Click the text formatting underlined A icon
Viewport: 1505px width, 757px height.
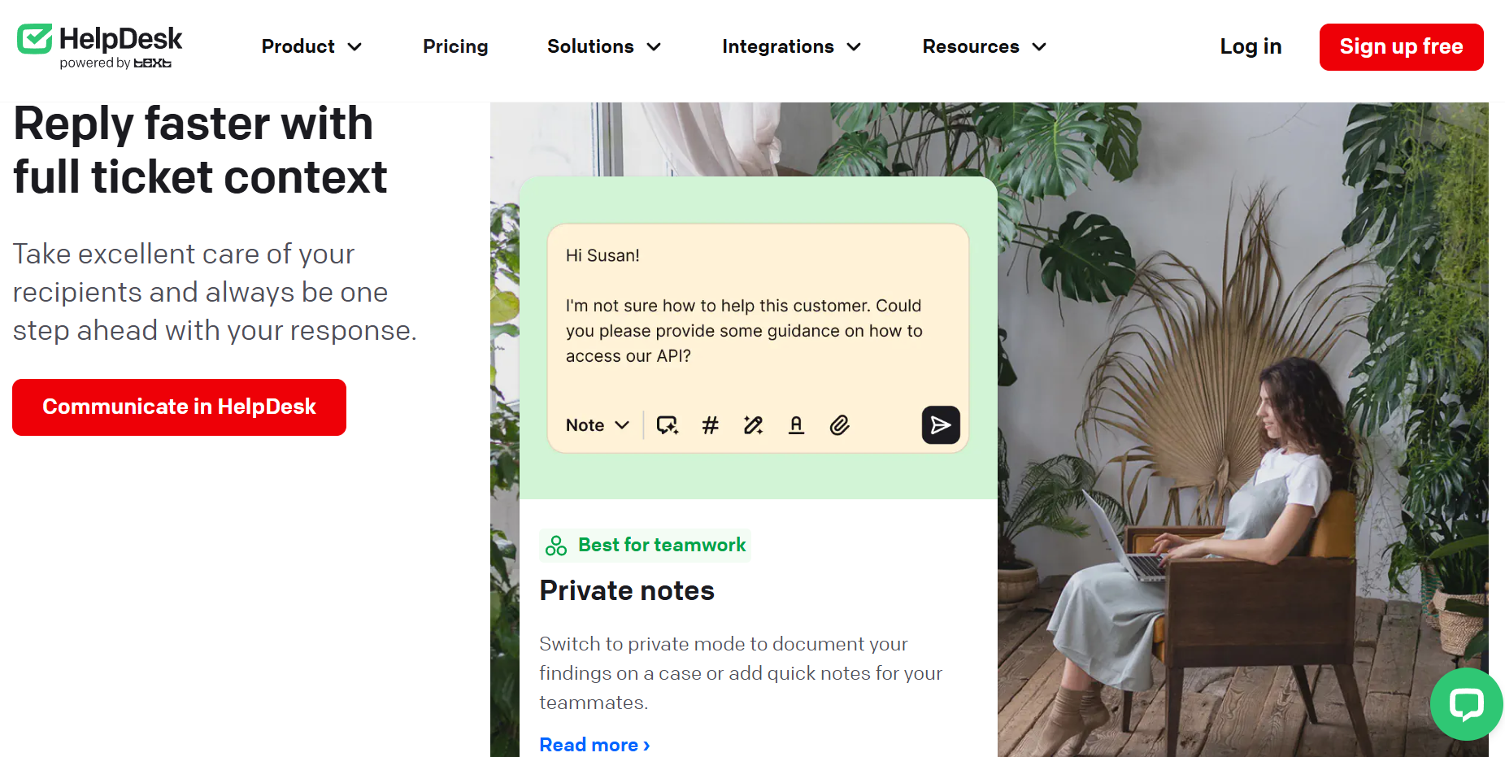tap(797, 425)
